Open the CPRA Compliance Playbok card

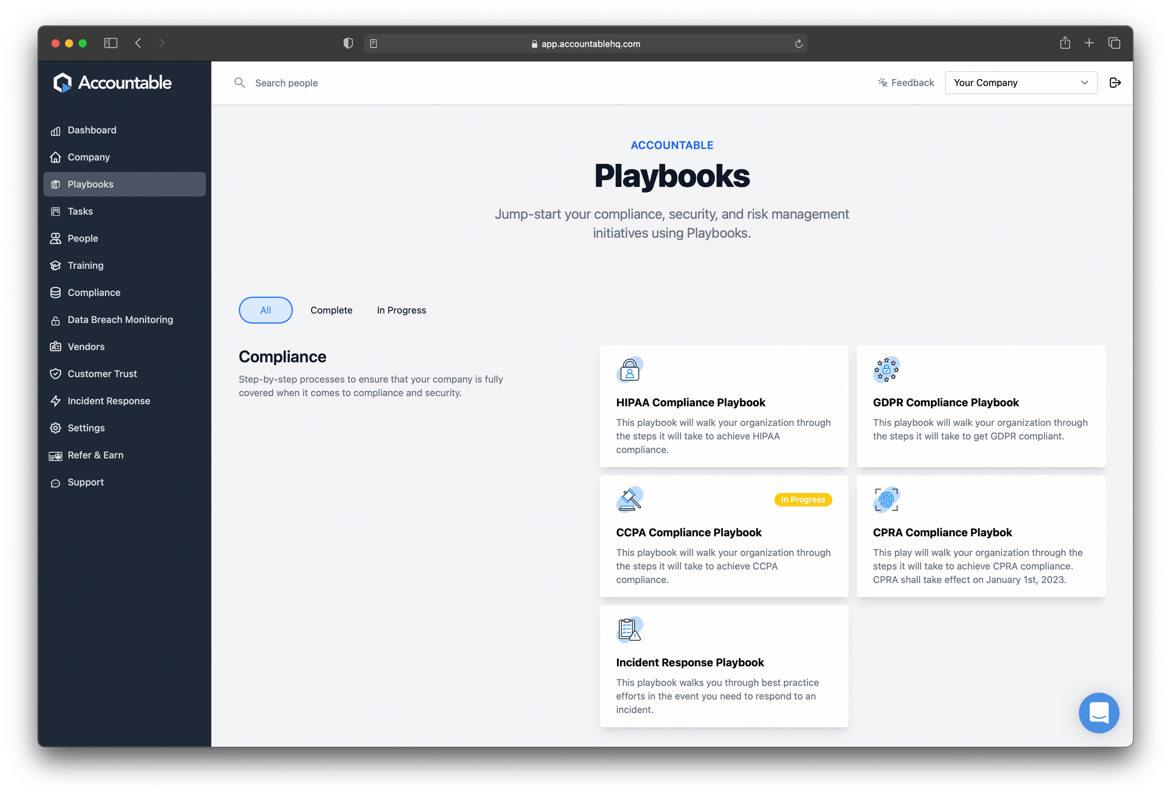point(980,536)
